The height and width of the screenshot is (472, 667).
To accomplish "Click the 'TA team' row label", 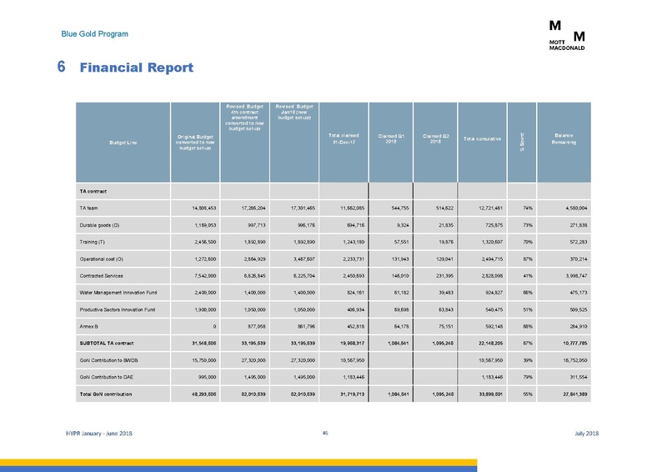I will click(88, 208).
